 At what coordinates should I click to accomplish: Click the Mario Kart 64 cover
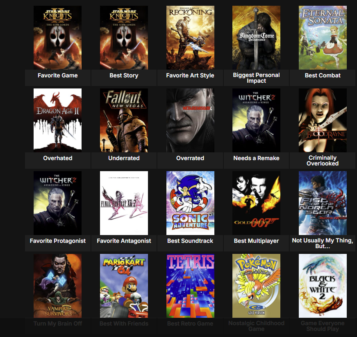(x=124, y=286)
